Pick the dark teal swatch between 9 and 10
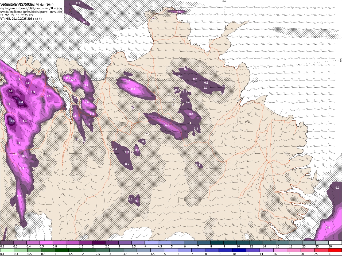The image size is (342, 256). (230, 243)
